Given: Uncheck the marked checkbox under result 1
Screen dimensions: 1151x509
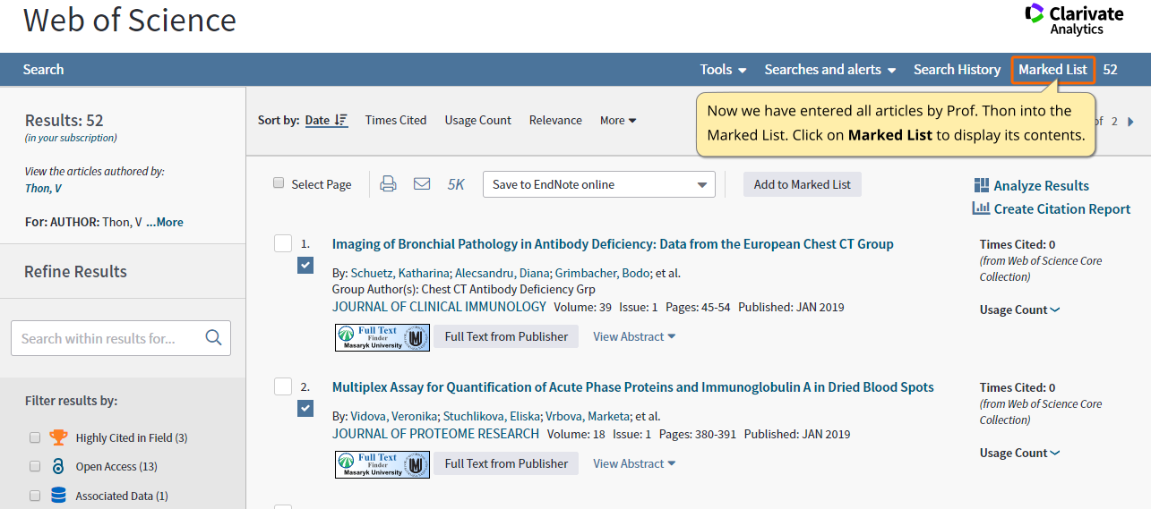Looking at the screenshot, I should (x=305, y=266).
